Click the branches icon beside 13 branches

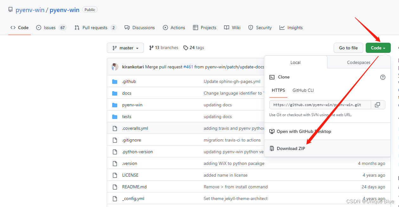(151, 48)
